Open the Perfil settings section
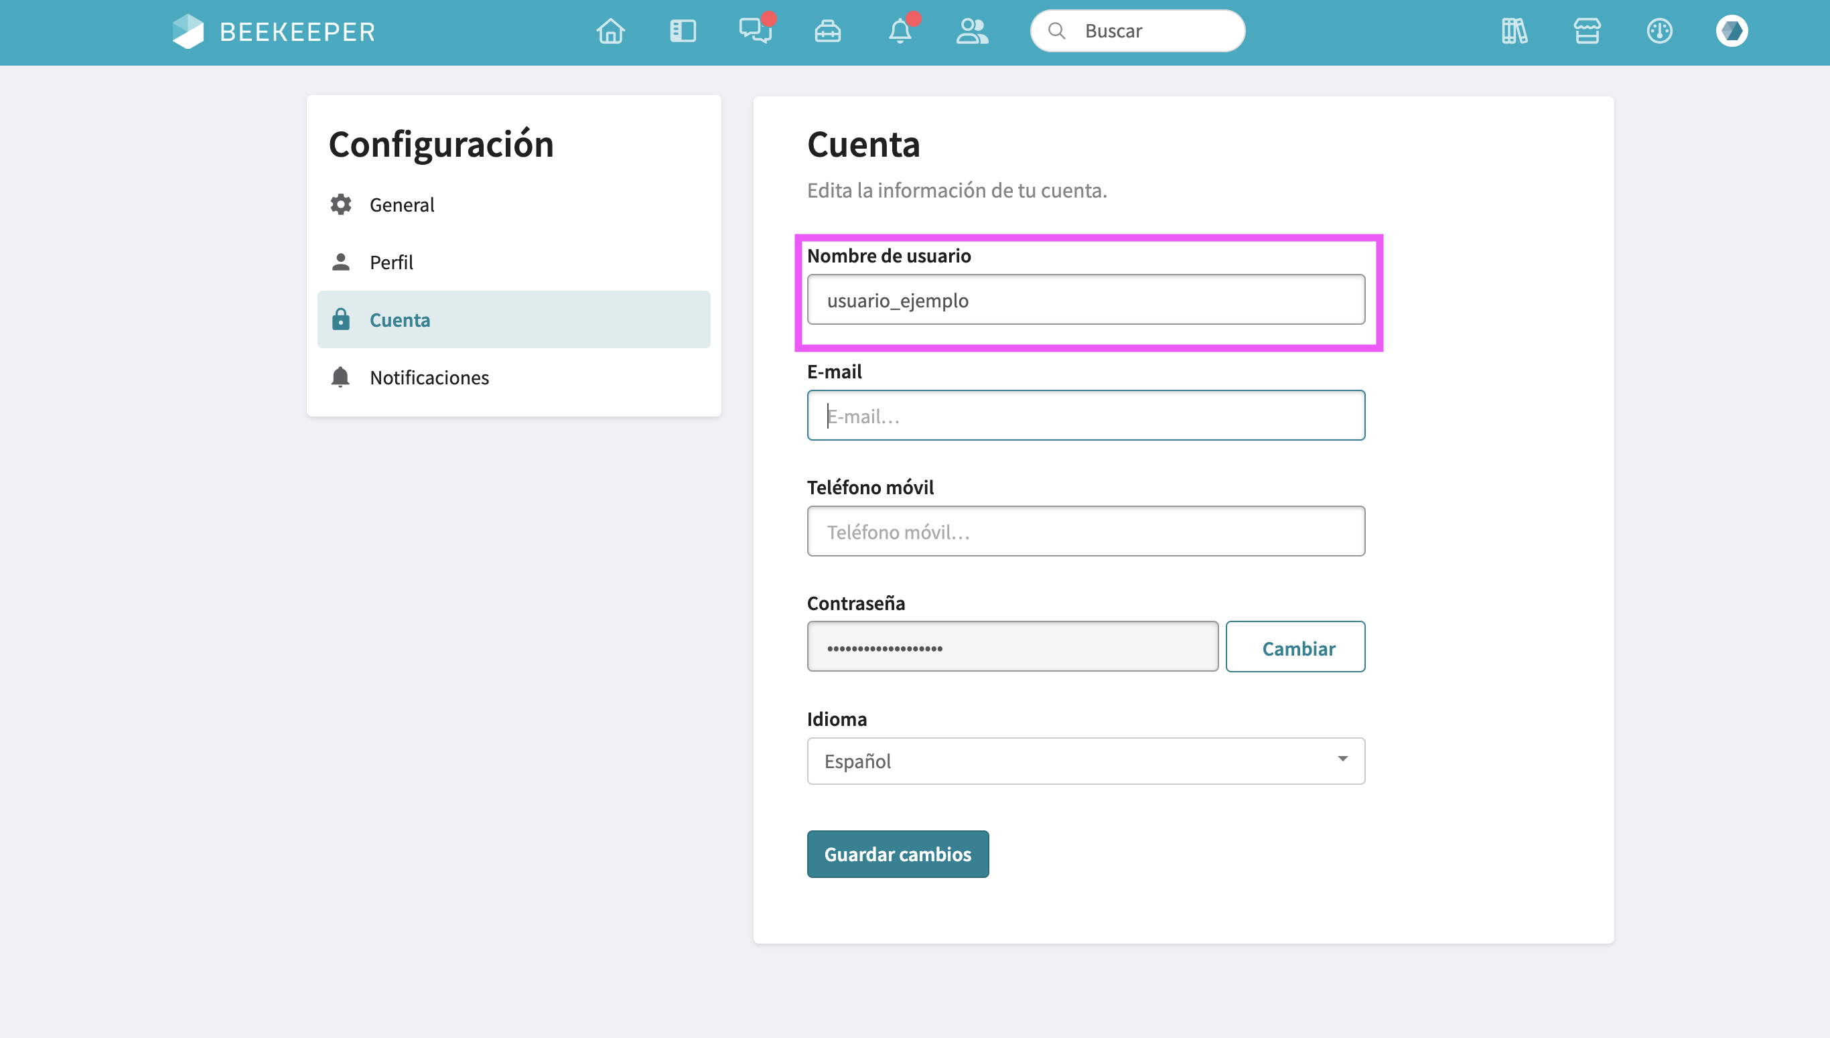 click(x=391, y=263)
